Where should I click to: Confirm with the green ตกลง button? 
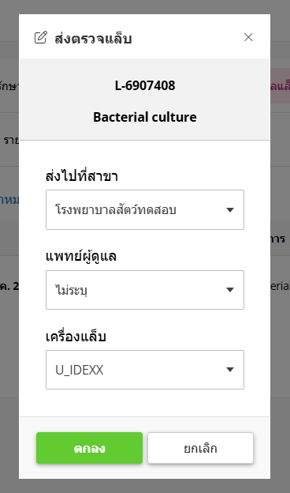(89, 448)
